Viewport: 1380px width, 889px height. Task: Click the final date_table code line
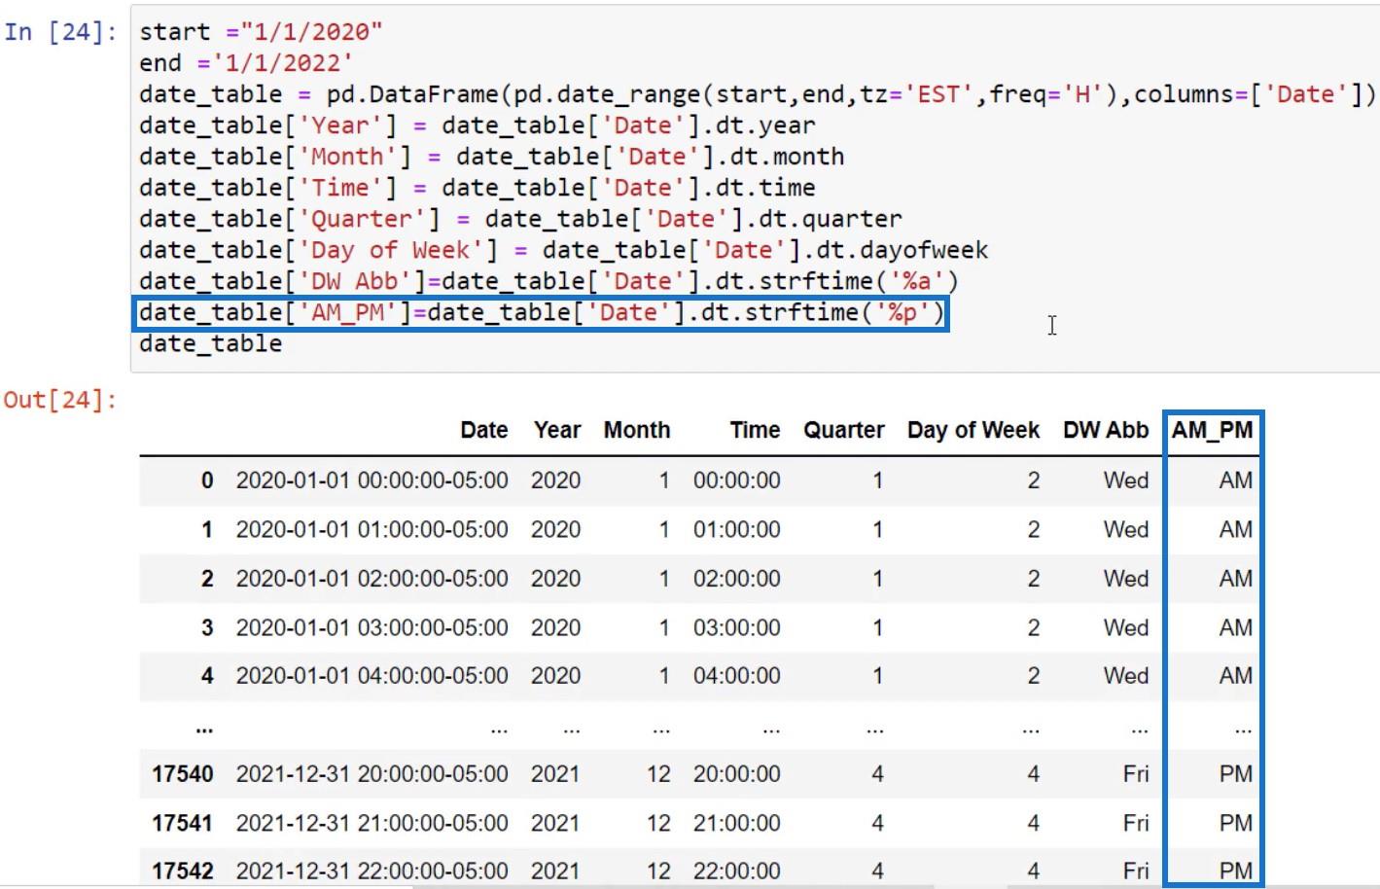coord(210,343)
